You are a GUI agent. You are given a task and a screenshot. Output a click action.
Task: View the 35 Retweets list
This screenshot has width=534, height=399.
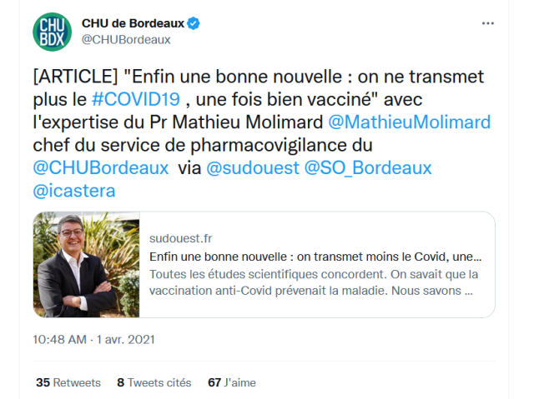tap(68, 382)
